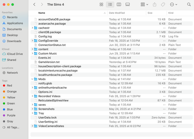
Task: Sort by the Name column header
Action: (42, 13)
